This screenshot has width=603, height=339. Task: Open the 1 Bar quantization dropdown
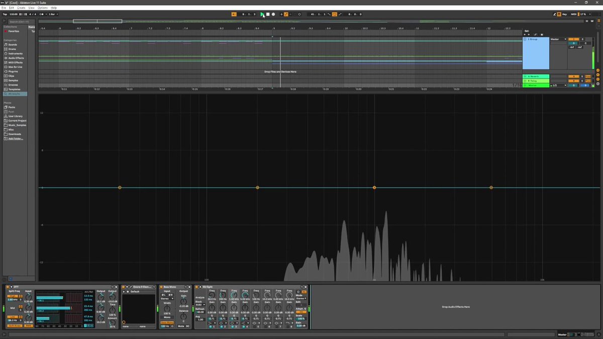coord(53,14)
